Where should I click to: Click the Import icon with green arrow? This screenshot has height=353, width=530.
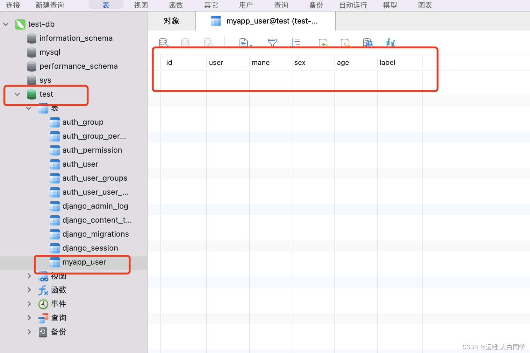pos(323,43)
